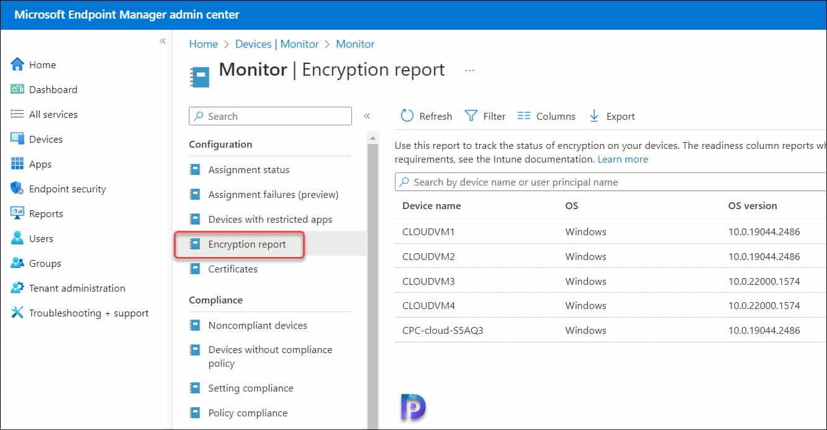Collapse the left navigation pane
This screenshot has width=827, height=430.
pyautogui.click(x=163, y=41)
